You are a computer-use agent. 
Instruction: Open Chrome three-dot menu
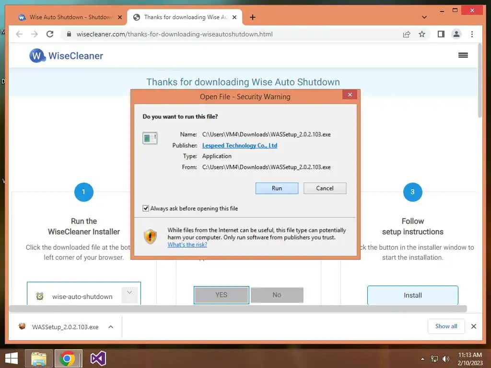pyautogui.click(x=472, y=34)
